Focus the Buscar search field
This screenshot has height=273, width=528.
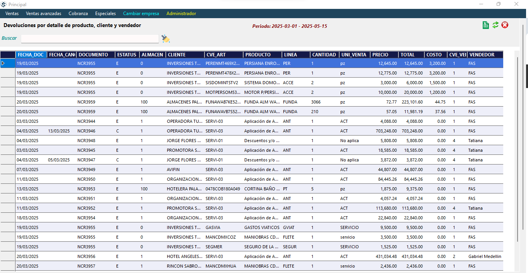point(90,39)
